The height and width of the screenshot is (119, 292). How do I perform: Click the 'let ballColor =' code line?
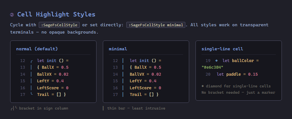pos(241,61)
